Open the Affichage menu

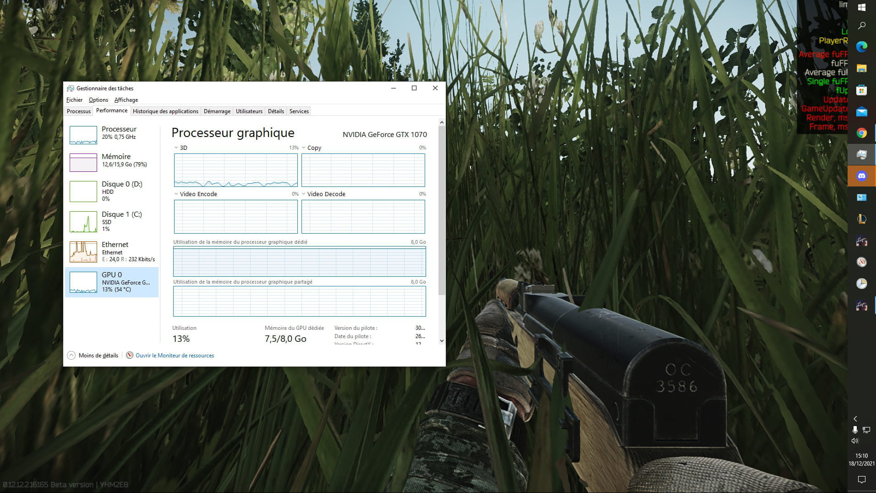(x=126, y=100)
